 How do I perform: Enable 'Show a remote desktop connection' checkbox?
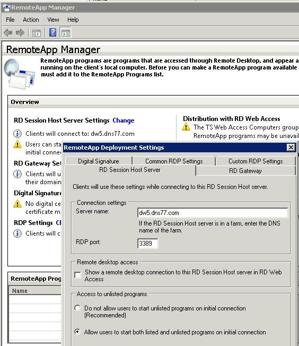[x=77, y=275]
